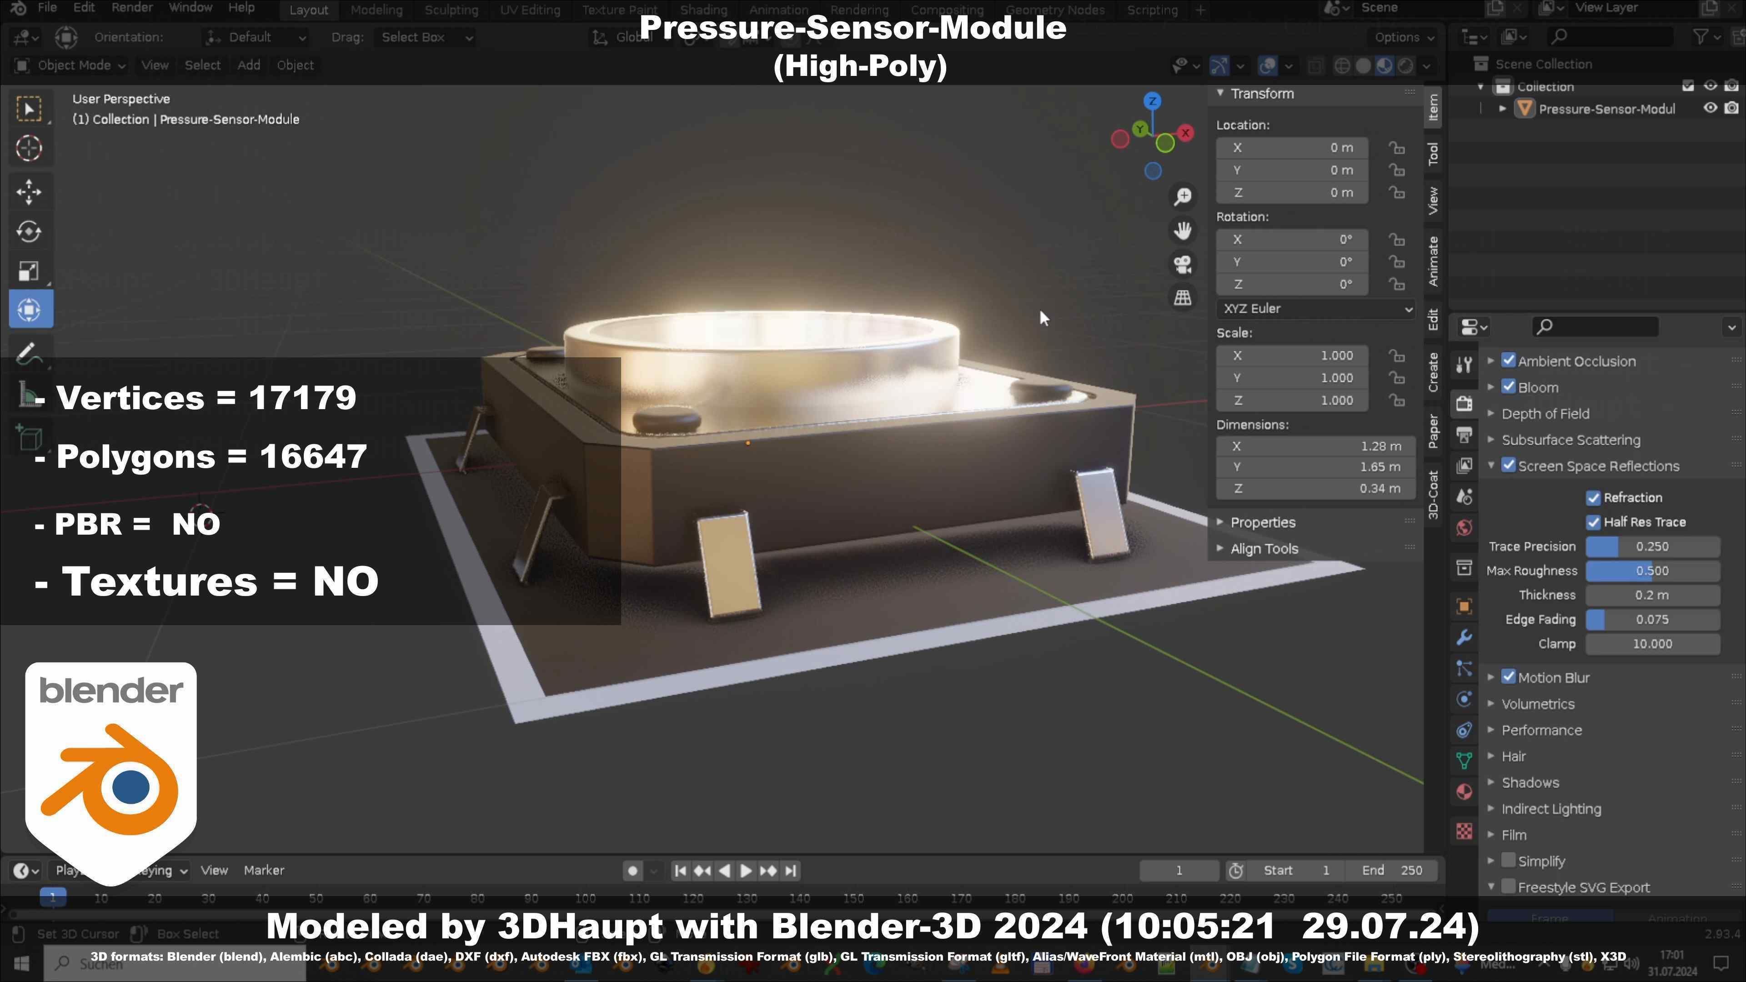This screenshot has width=1746, height=982.
Task: Expand Pressure-Sensor-Modul in outliner tree
Action: tap(1503, 109)
